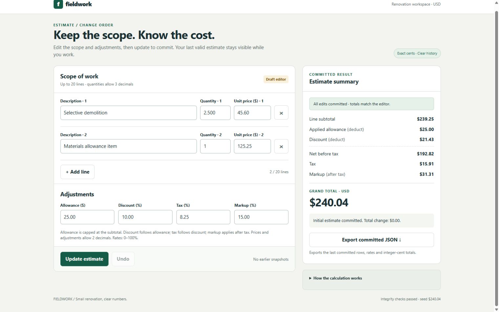Click the fieldwork brand name
This screenshot has width=499, height=312.
pyautogui.click(x=79, y=4)
